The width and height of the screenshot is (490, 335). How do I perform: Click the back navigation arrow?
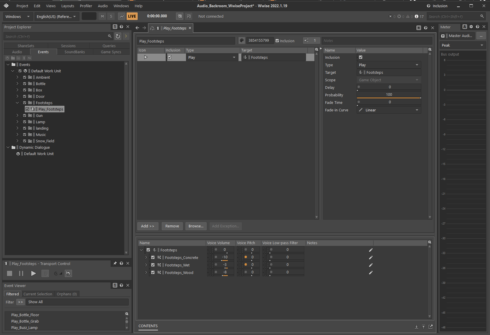pyautogui.click(x=137, y=28)
